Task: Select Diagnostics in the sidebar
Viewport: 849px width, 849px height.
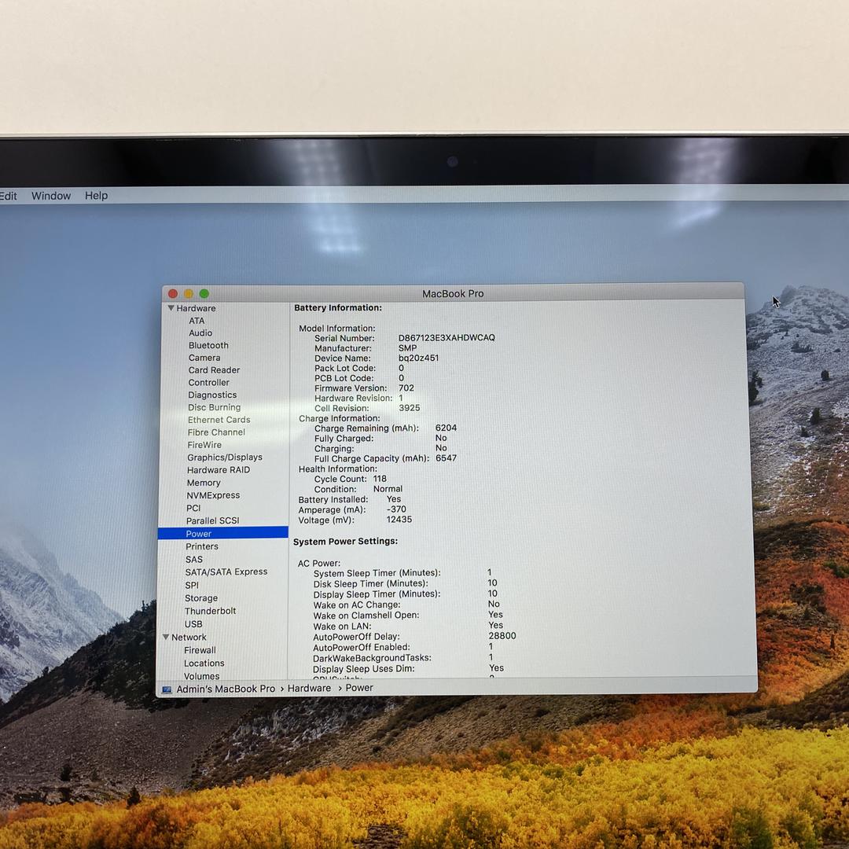Action: point(212,395)
